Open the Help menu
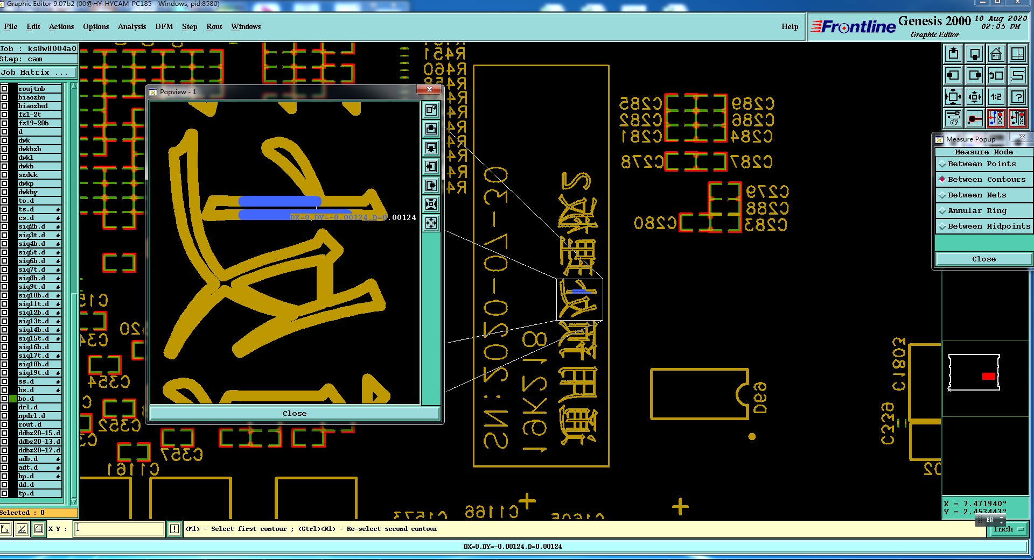Screen dimensions: 1034x560 click(x=790, y=26)
